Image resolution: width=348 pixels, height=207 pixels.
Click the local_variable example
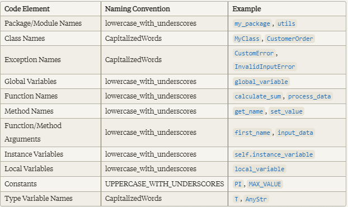tap(260, 170)
